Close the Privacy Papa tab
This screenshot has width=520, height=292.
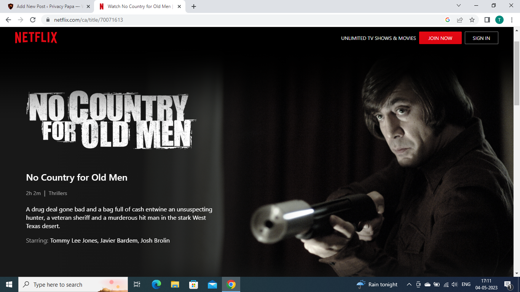coord(88,6)
